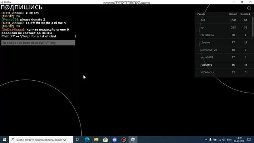Click the microphone tray icon
The image size is (254, 143).
(210, 139)
